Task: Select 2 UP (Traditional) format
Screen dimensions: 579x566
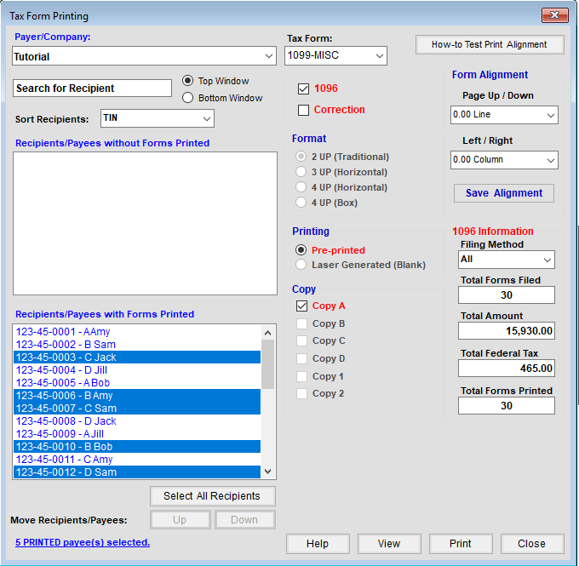Action: point(301,157)
